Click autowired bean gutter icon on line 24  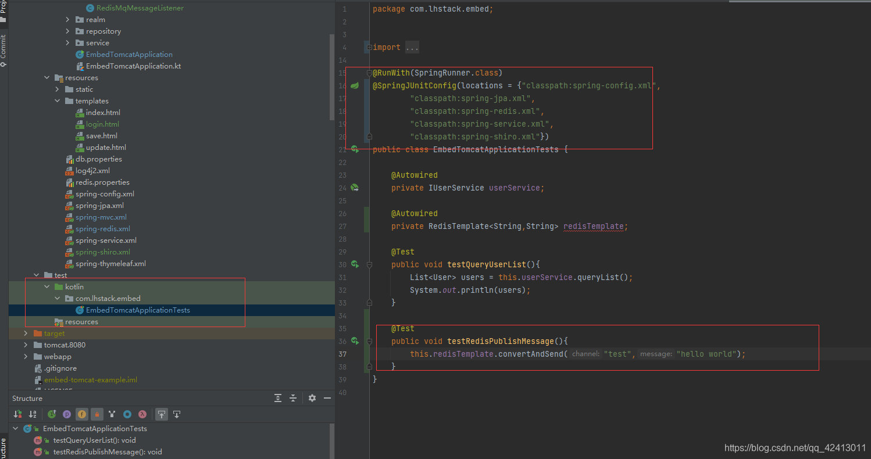coord(355,188)
